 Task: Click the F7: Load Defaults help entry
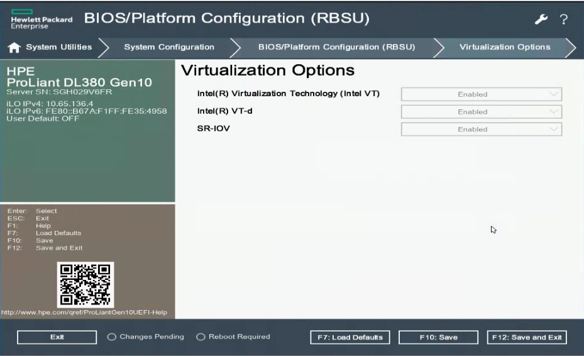45,233
